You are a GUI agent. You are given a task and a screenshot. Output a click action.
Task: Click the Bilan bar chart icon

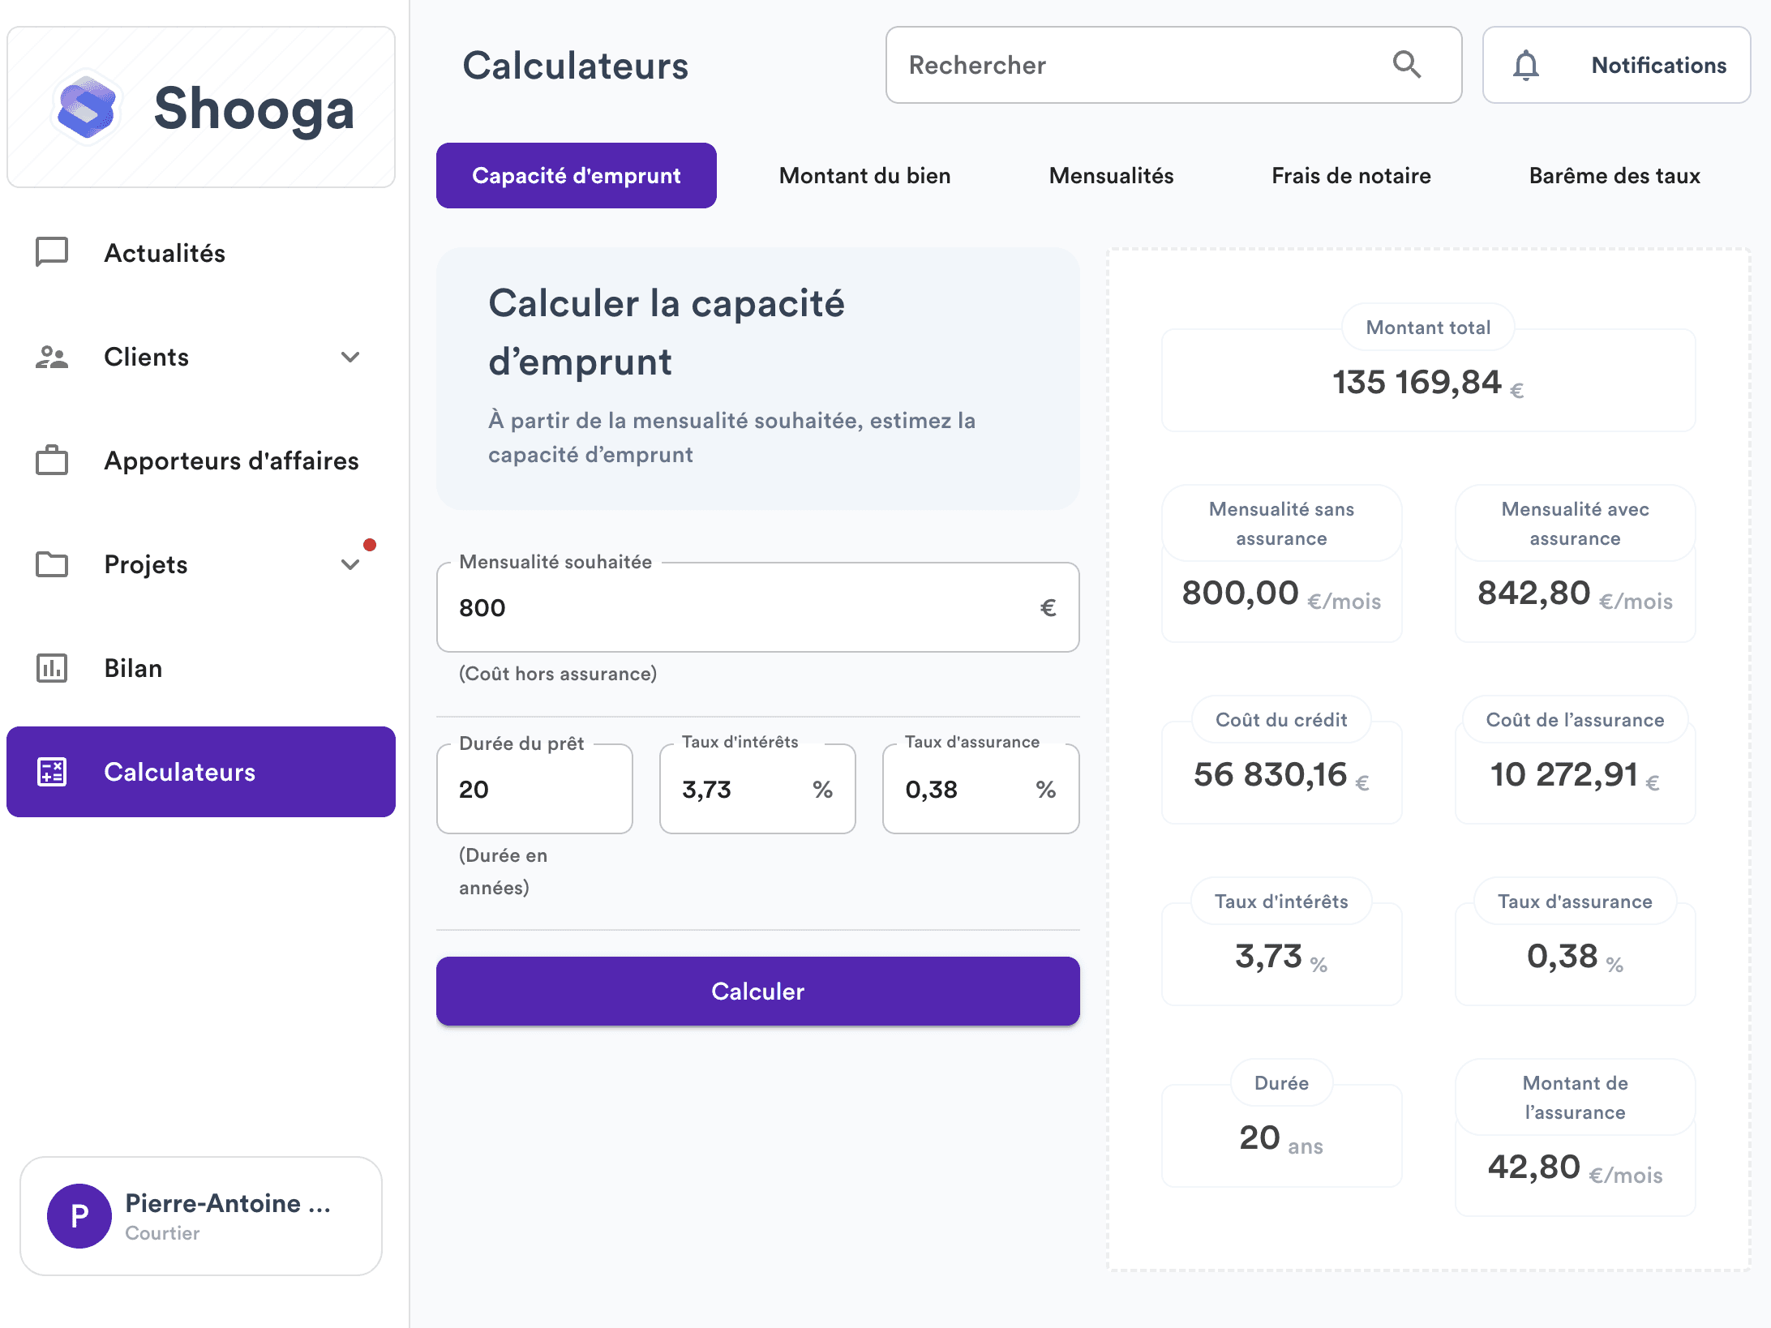[x=51, y=668]
